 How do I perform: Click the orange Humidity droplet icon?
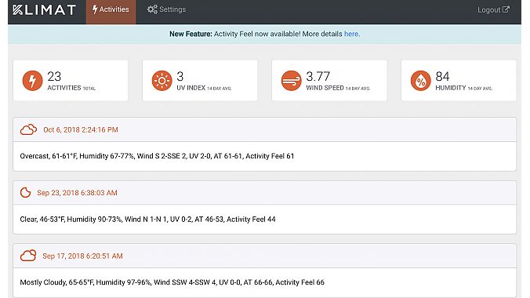(421, 81)
